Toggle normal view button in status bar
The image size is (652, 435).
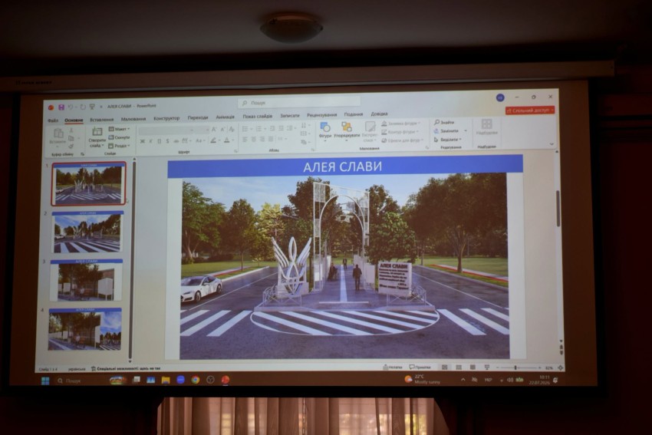click(444, 367)
